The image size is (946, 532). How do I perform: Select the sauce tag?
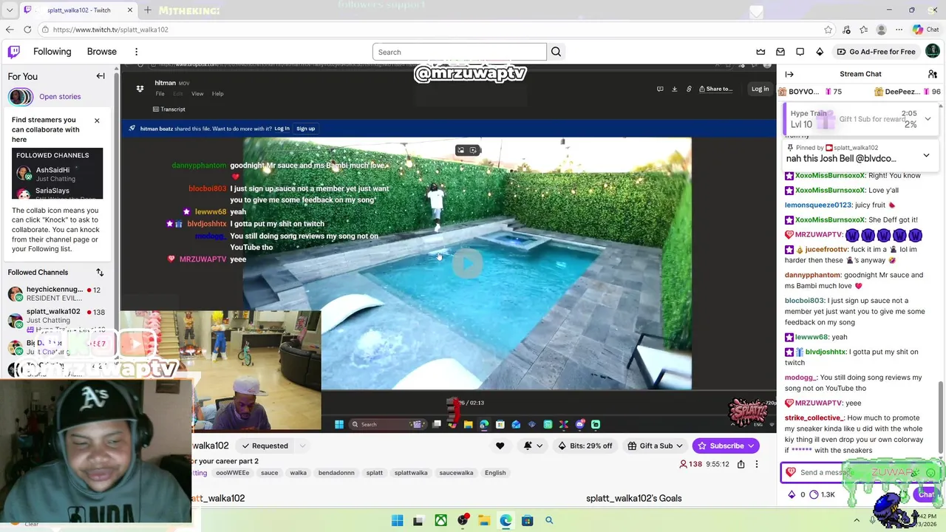(270, 473)
